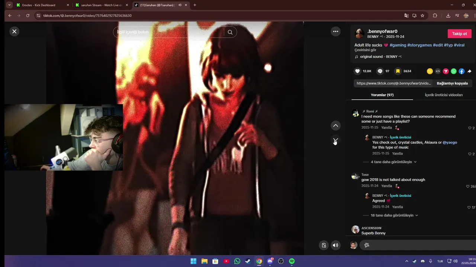The height and width of the screenshot is (267, 476).
Task: Click the #storygames hashtag
Action: [x=419, y=45]
